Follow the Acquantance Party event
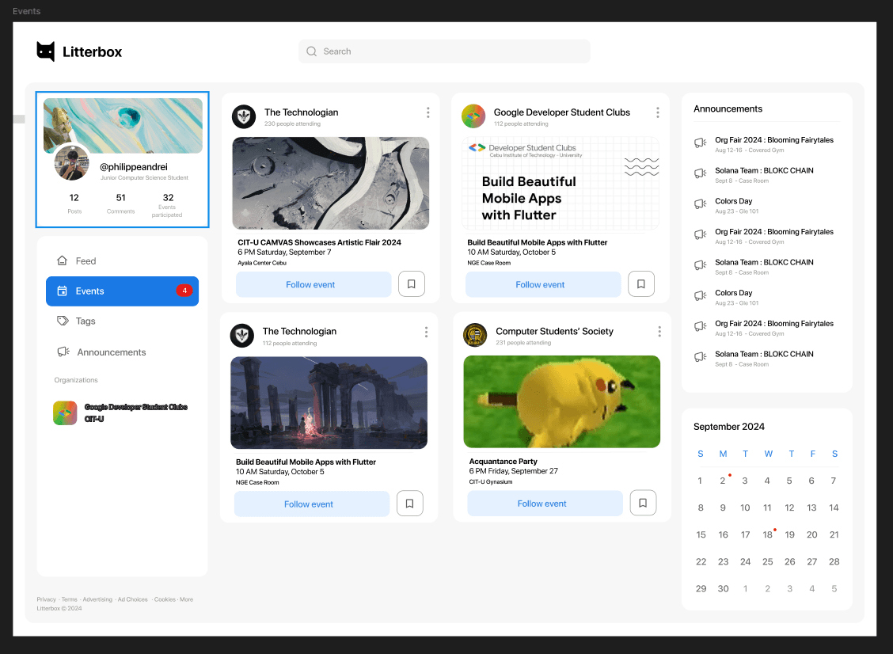893x654 pixels. point(545,504)
